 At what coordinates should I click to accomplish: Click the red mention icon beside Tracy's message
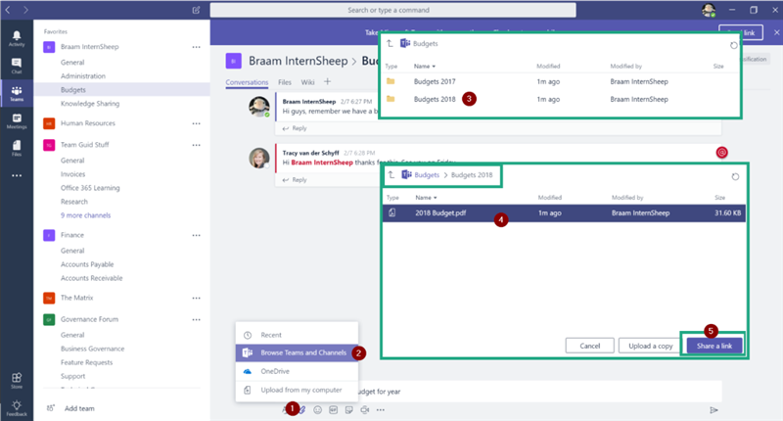[721, 153]
